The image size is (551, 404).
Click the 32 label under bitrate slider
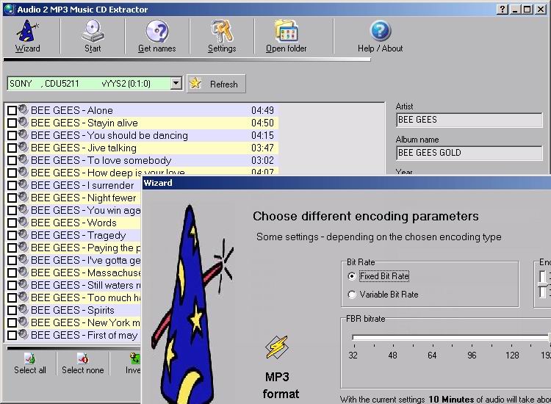(x=353, y=356)
